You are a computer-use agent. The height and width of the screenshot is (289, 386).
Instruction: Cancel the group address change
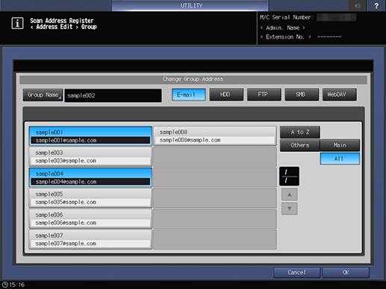click(296, 273)
